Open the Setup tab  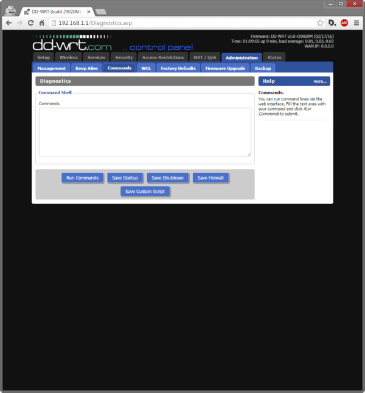(43, 58)
